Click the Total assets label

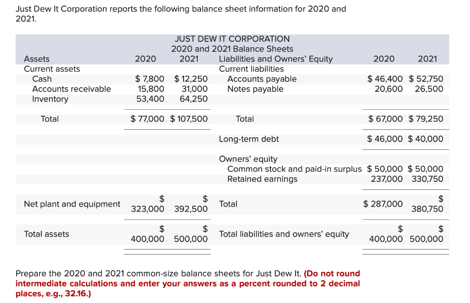pyautogui.click(x=46, y=234)
